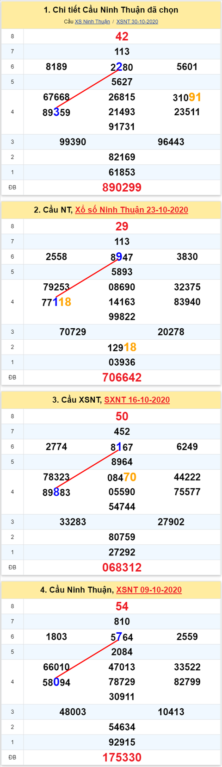Click the number 03936
This screenshot has width=222, height=767.
pos(122,362)
